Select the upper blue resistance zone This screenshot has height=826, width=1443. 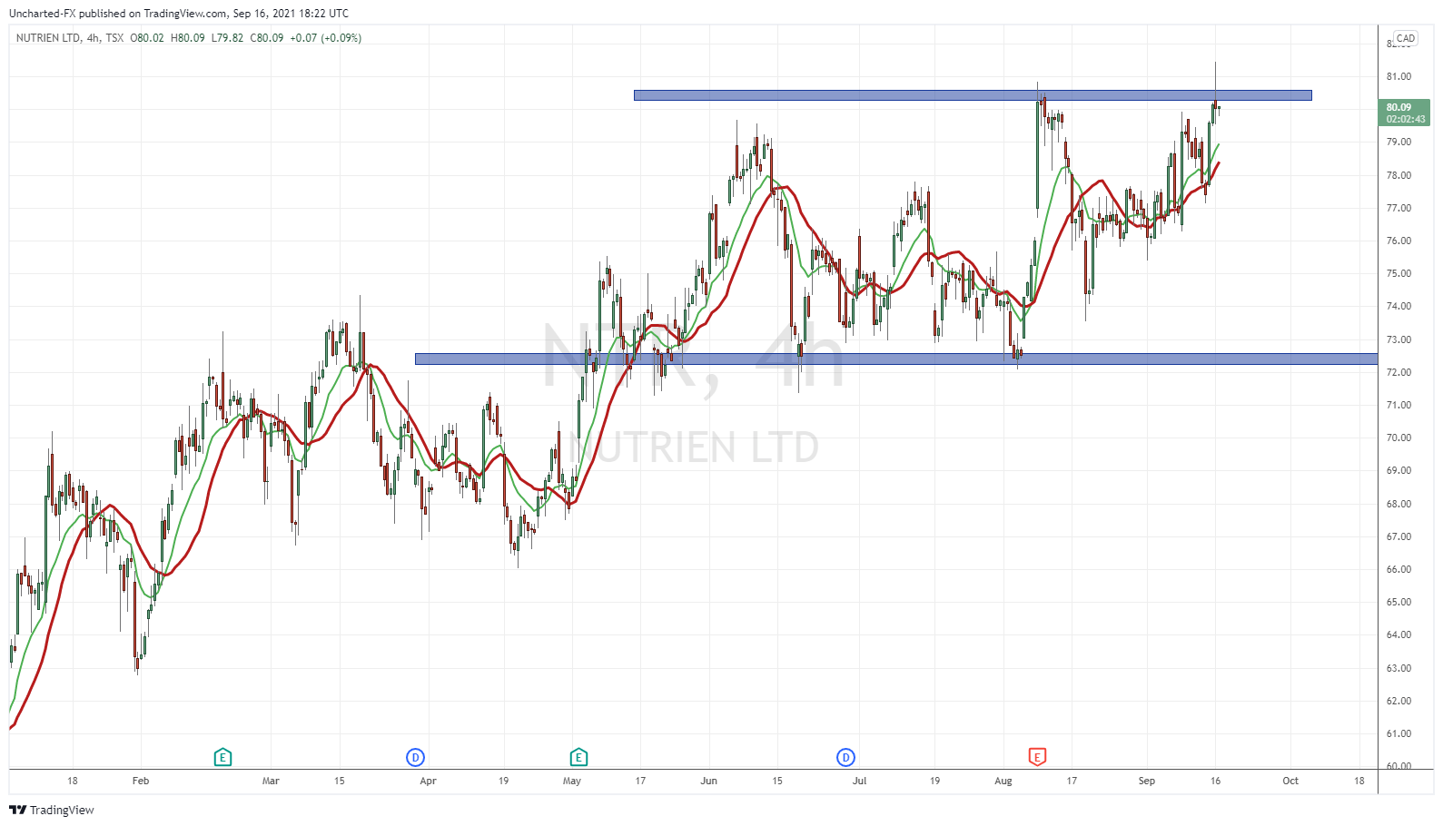[973, 94]
